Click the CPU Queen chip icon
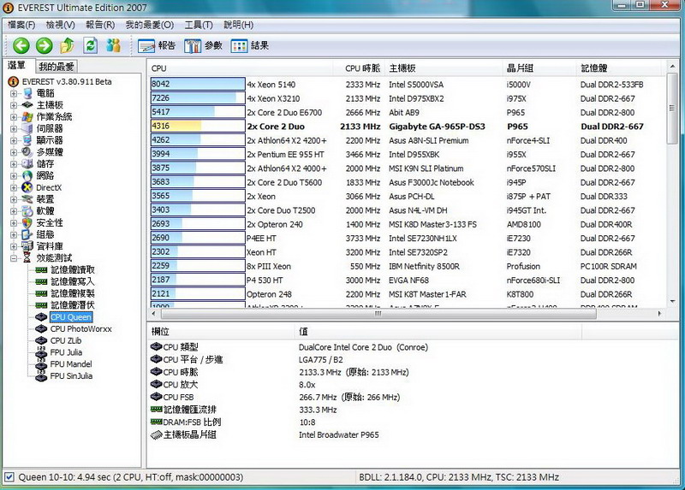The image size is (685, 490). point(41,316)
